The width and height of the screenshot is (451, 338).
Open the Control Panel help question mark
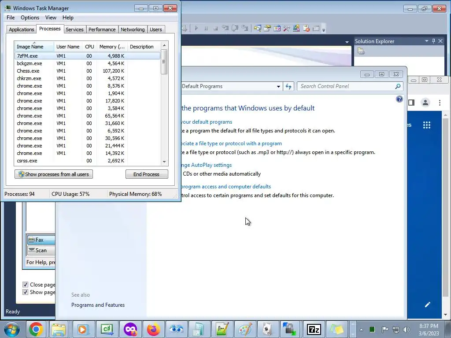[x=399, y=99]
